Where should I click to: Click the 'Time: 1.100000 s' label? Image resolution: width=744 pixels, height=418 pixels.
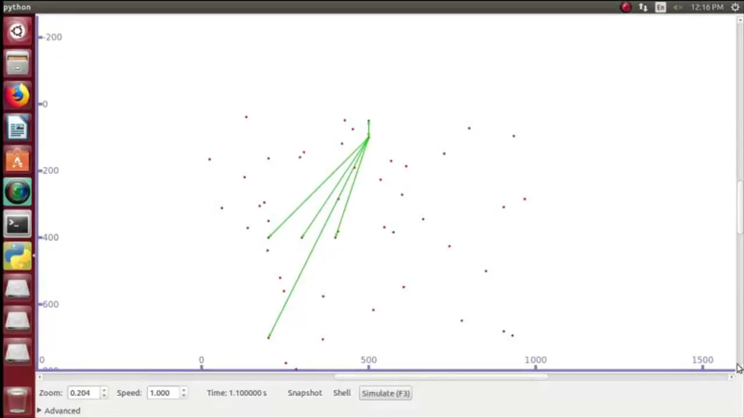click(x=237, y=393)
